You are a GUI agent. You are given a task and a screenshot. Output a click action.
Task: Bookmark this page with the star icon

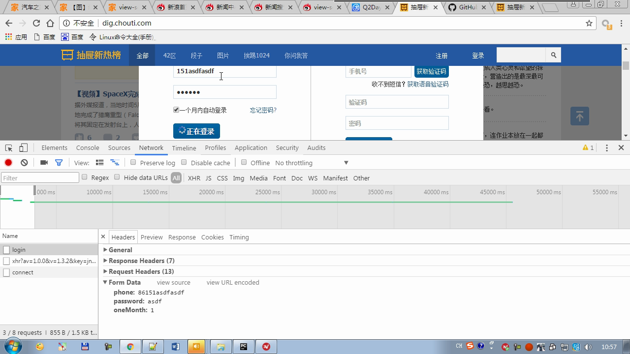coord(589,23)
